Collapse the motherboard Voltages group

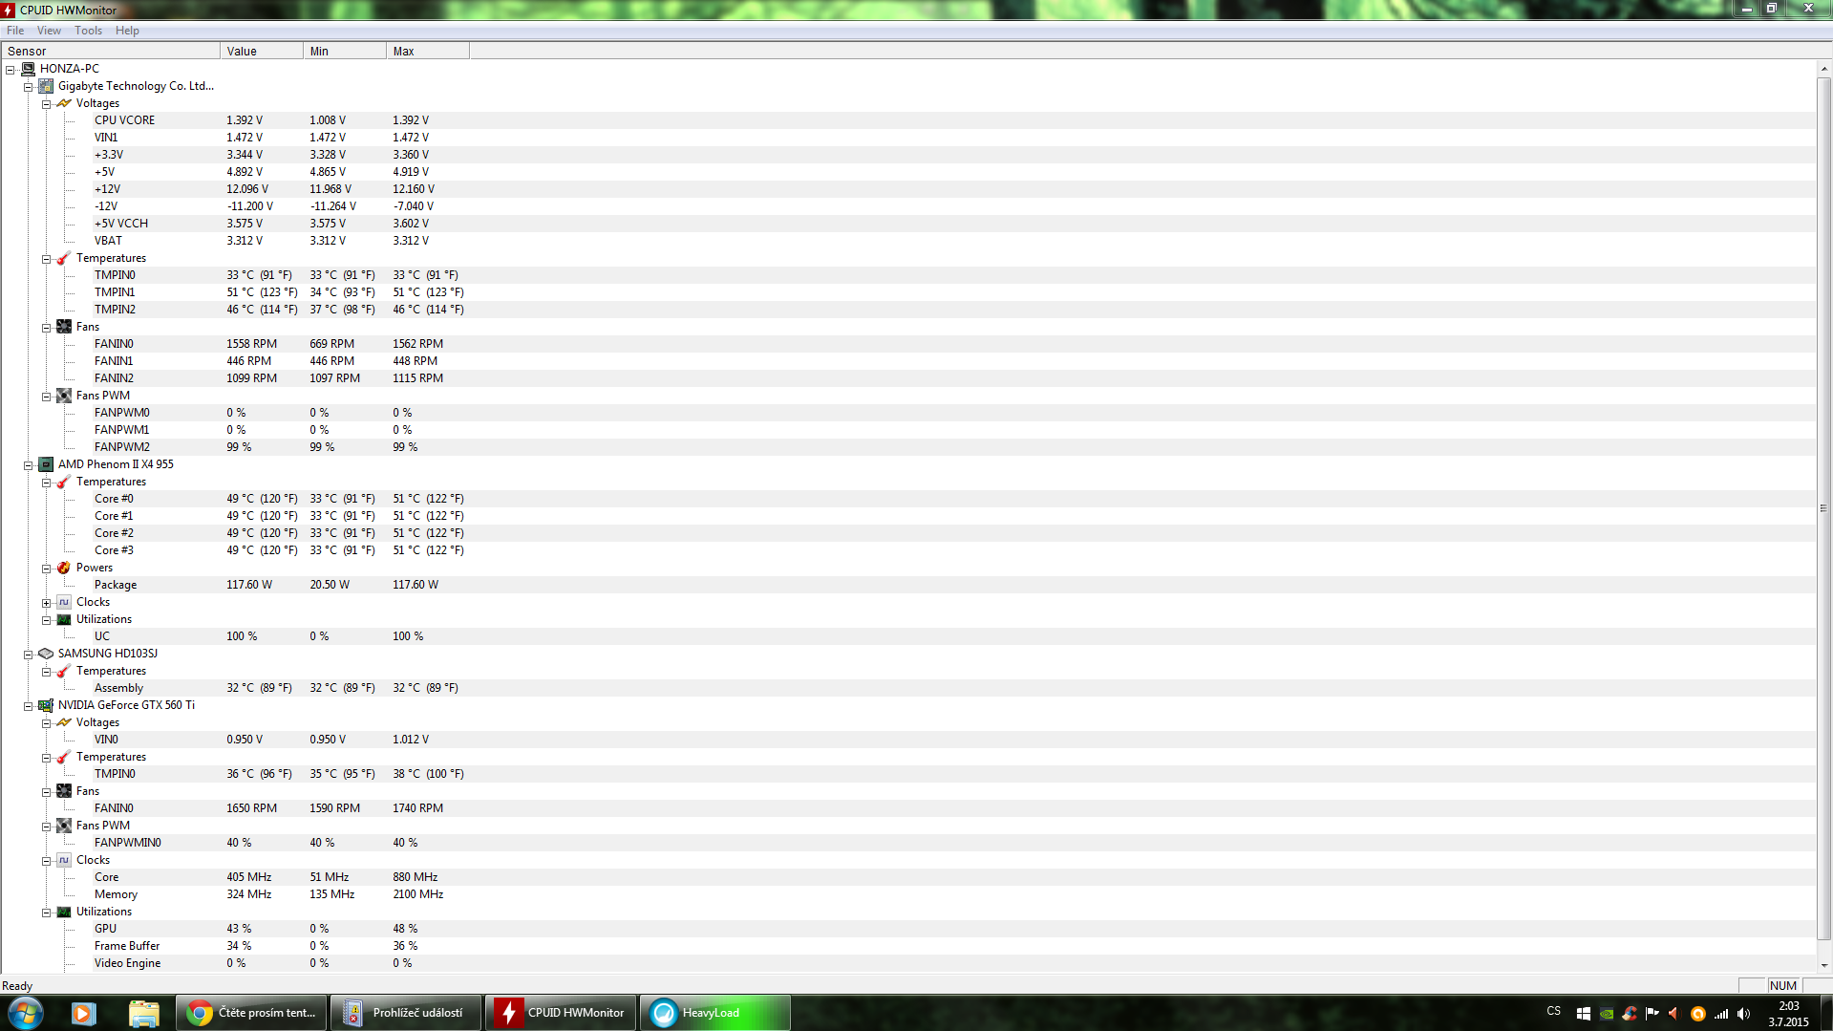[x=46, y=104]
